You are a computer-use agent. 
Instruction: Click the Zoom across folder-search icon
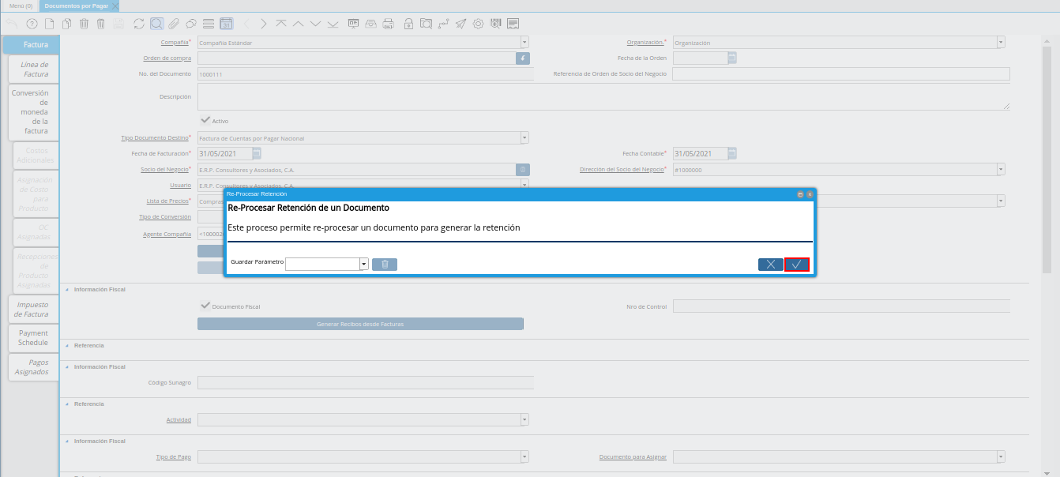426,24
